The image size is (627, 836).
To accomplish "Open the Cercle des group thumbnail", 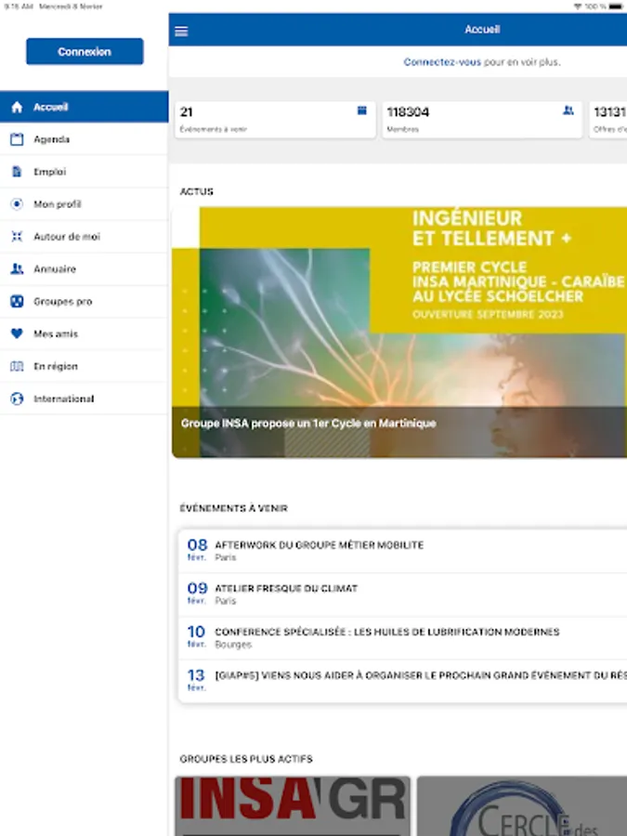I will click(522, 806).
